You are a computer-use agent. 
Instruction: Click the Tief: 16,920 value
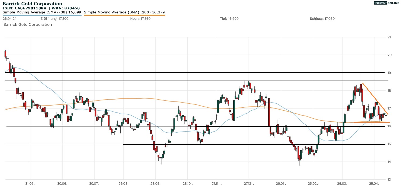[x=229, y=19]
